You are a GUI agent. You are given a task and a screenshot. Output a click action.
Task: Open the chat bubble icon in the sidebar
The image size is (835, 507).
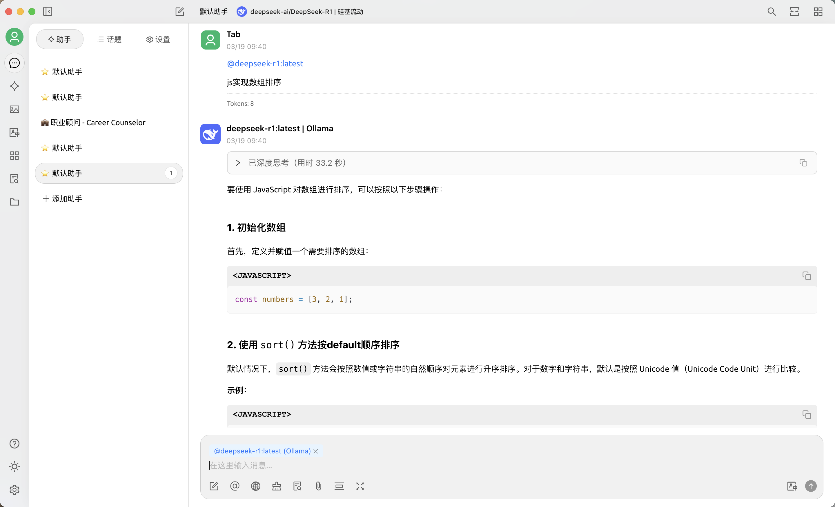14,63
